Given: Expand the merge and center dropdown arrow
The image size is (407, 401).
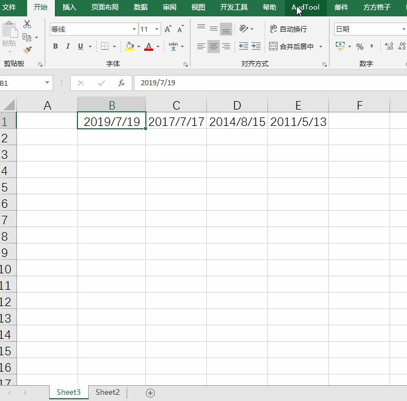Looking at the screenshot, I should tap(321, 47).
